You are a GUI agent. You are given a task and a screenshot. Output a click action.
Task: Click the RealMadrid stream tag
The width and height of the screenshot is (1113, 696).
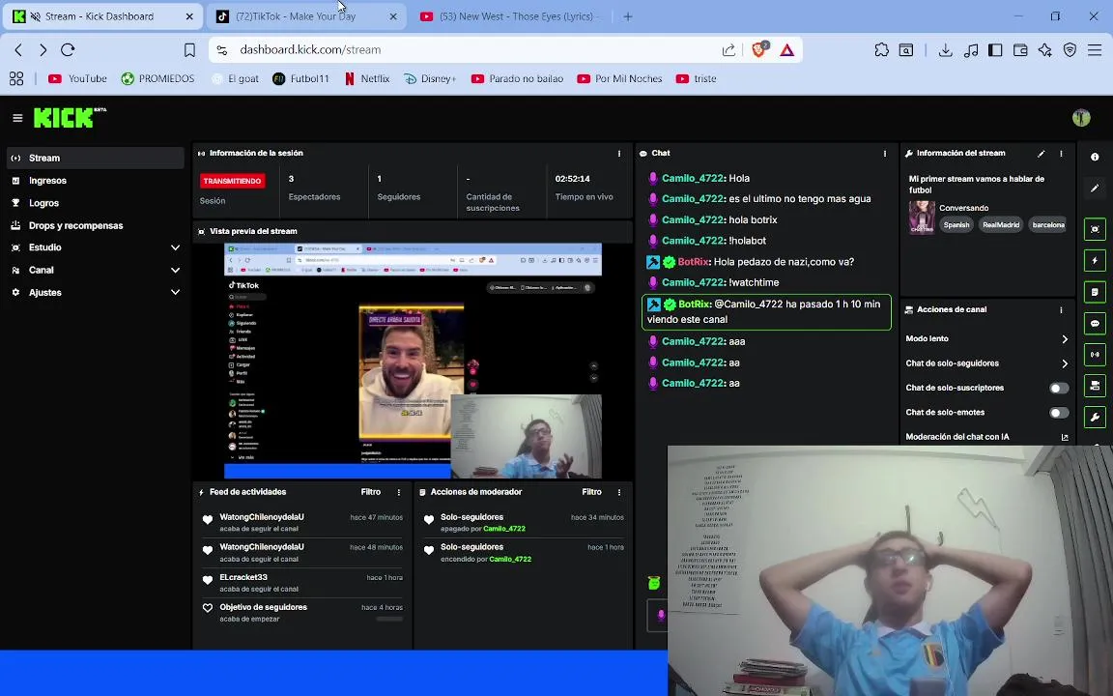point(1001,225)
